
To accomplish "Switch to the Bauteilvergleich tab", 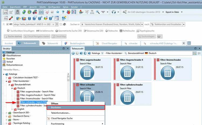I will coord(77,43).
